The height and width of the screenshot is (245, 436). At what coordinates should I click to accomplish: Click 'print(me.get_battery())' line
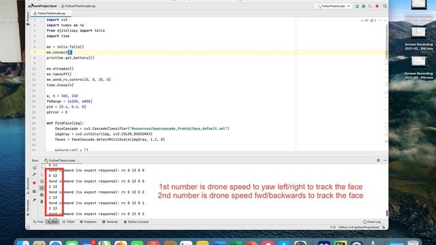click(x=70, y=58)
